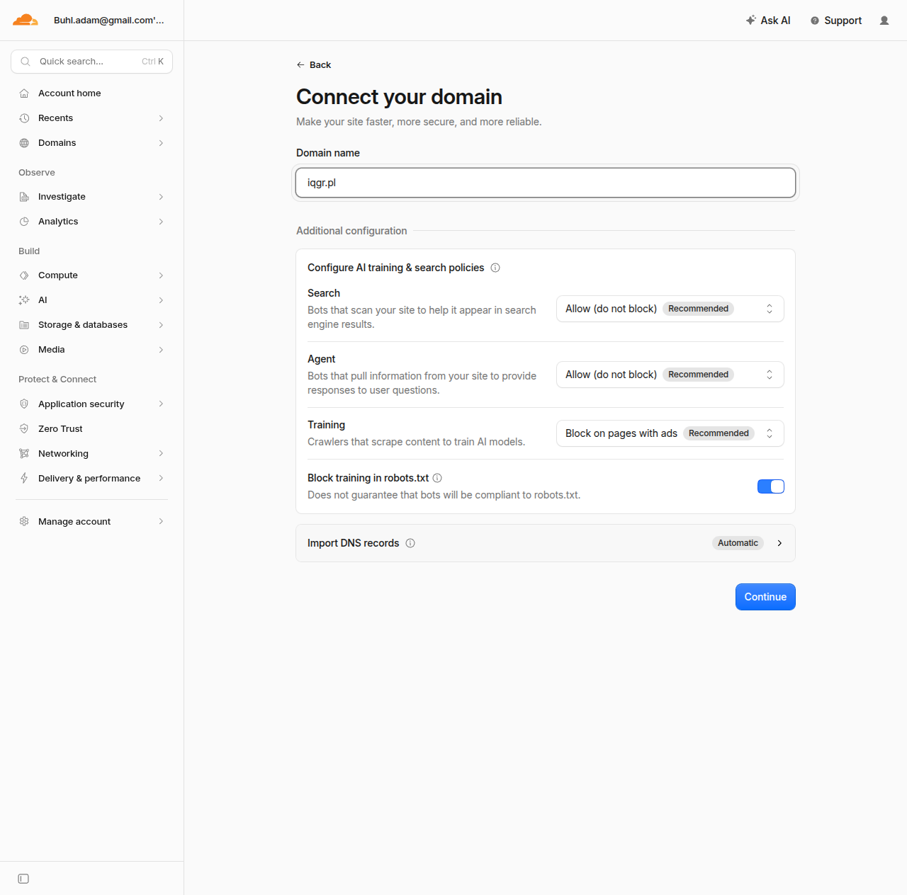This screenshot has width=907, height=895.
Task: Expand the Investigate chevron
Action: pos(161,197)
